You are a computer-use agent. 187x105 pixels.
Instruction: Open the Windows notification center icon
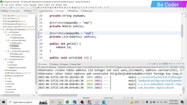(182, 102)
